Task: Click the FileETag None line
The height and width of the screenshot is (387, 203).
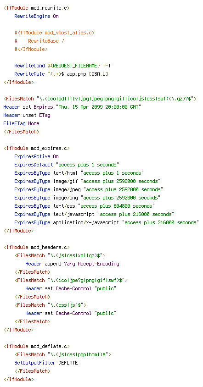Action: 21,123
